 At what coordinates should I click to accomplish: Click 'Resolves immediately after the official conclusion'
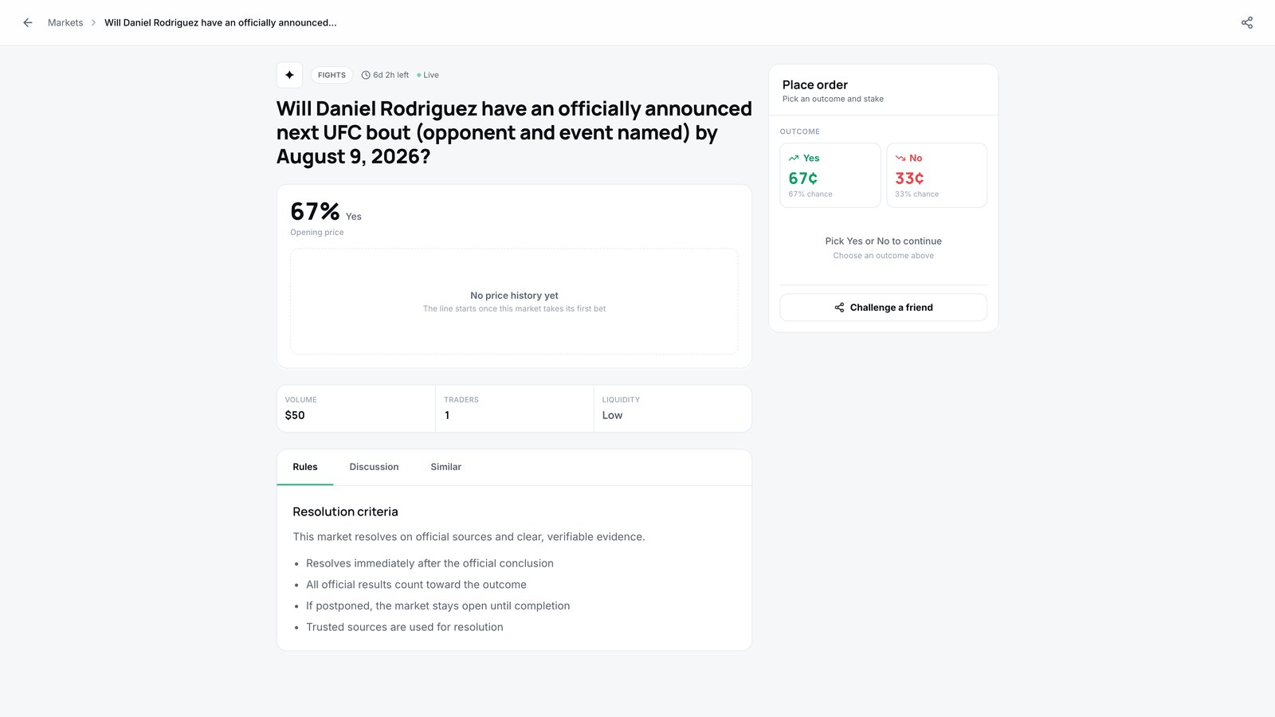(430, 563)
